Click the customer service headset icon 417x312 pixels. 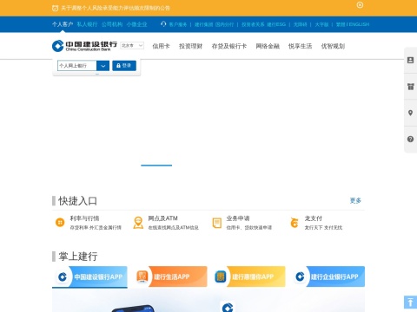(163, 24)
